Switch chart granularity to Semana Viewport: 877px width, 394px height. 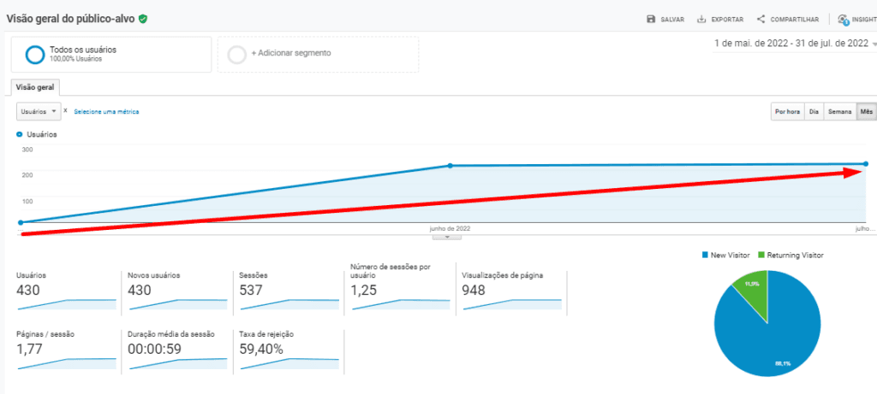(x=839, y=112)
